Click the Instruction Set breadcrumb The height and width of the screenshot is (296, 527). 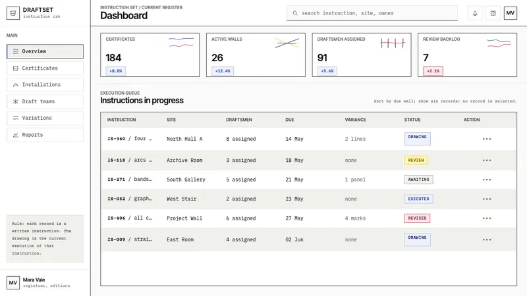coord(119,7)
